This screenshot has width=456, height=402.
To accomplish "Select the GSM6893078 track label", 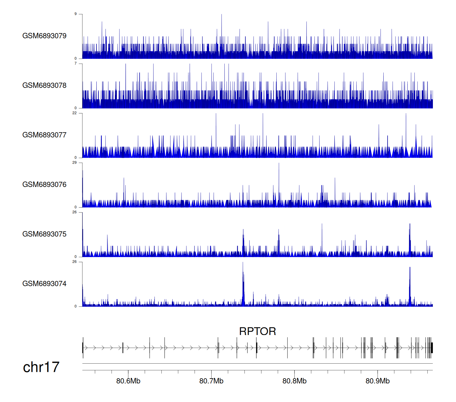I will pos(44,86).
